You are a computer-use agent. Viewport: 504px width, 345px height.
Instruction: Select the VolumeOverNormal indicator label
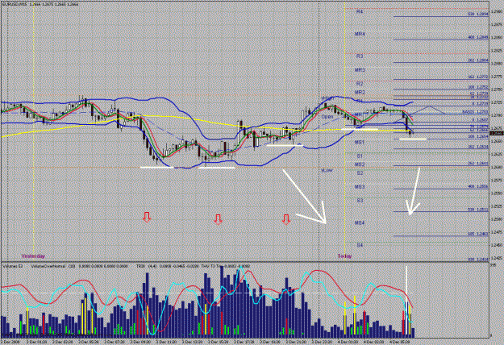[48, 266]
